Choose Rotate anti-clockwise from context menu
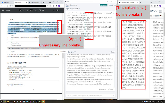 [x=16, y=45]
